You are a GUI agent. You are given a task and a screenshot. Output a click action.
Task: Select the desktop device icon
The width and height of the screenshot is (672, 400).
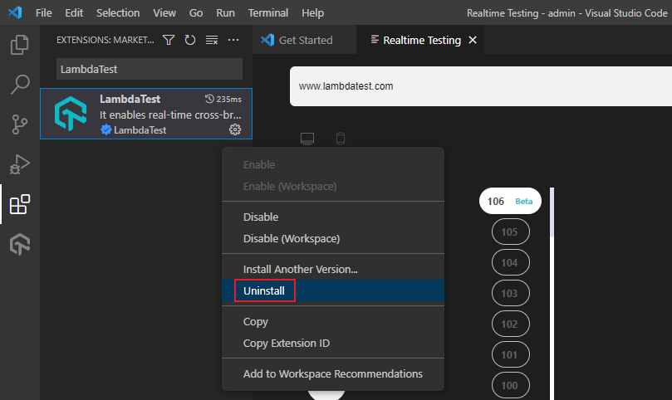pos(307,139)
